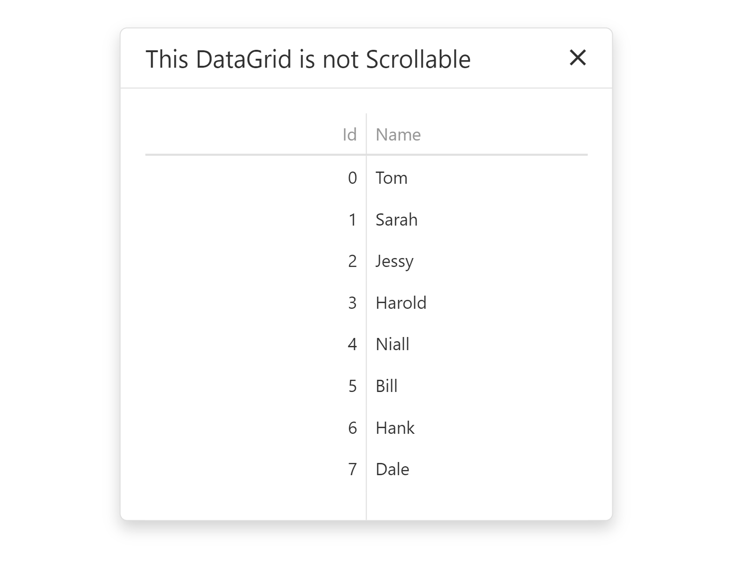Select the Dale entry
This screenshot has height=564, width=733.
(392, 469)
